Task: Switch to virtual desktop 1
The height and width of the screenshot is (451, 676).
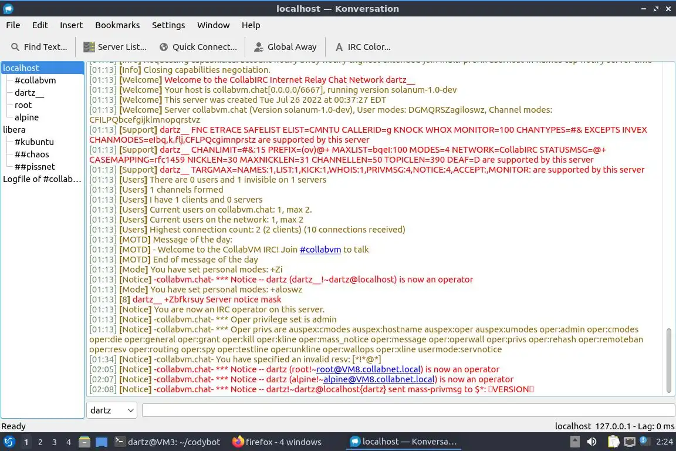Action: click(x=26, y=442)
